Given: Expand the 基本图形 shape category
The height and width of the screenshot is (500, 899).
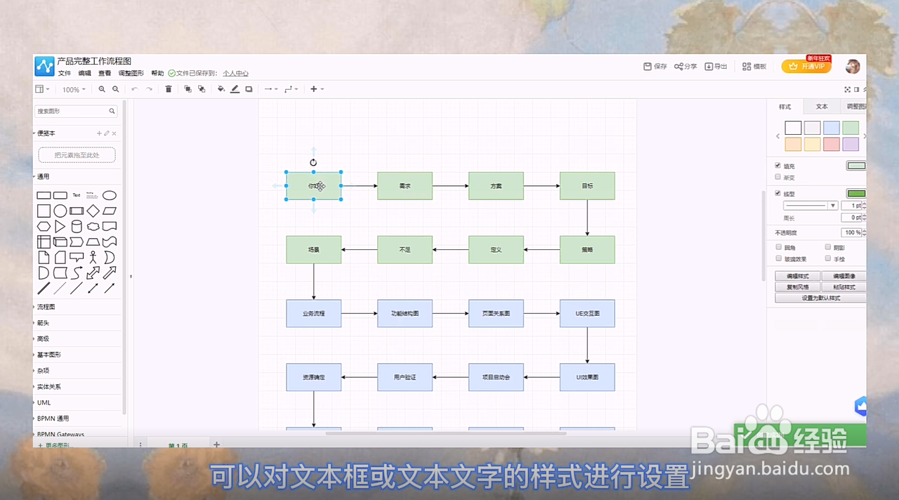Looking at the screenshot, I should coord(48,355).
